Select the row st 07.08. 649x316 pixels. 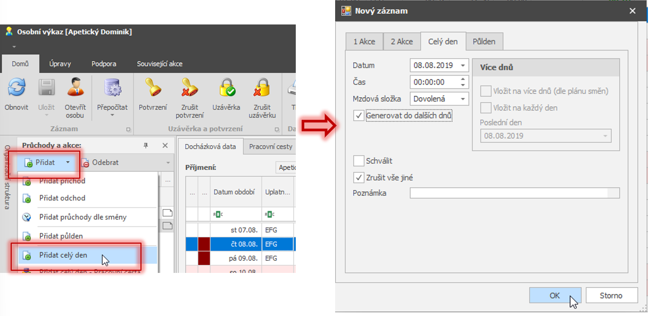point(240,230)
